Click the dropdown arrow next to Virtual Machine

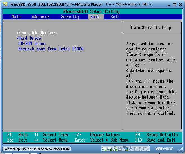coord(139,5)
